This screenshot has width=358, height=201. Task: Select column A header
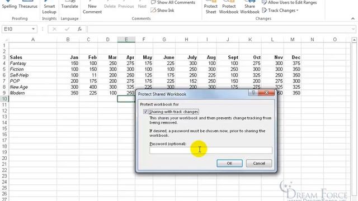(32, 40)
